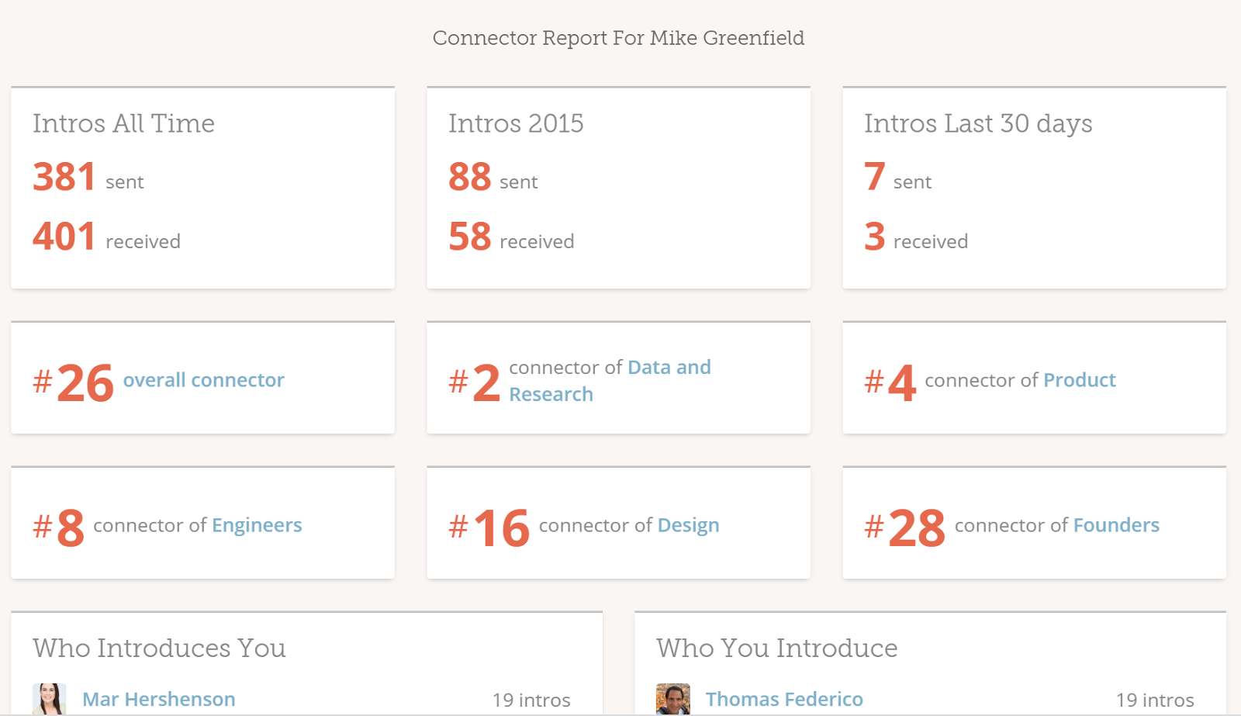Click the Who Introduces You heading
The width and height of the screenshot is (1241, 716).
(159, 648)
